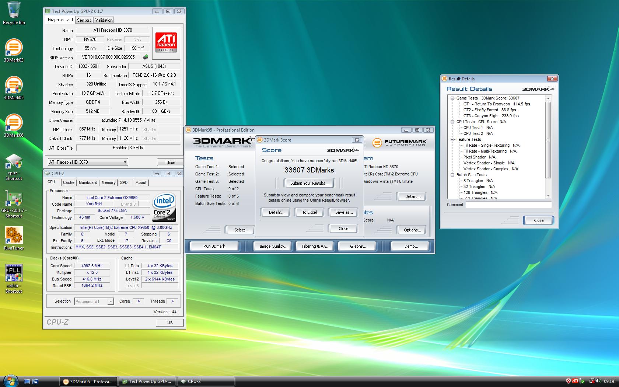
Task: Click Filtering & AA button
Action: (315, 246)
